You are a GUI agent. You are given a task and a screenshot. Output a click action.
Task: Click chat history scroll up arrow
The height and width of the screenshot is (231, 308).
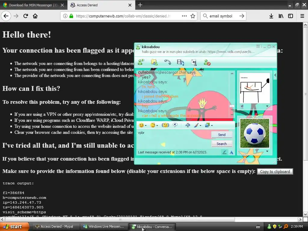coord(232,73)
